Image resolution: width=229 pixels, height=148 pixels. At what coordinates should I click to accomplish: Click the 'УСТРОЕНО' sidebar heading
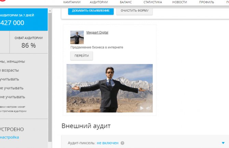point(12,129)
